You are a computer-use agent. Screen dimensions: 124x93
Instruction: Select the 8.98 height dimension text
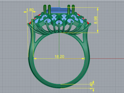96,20
